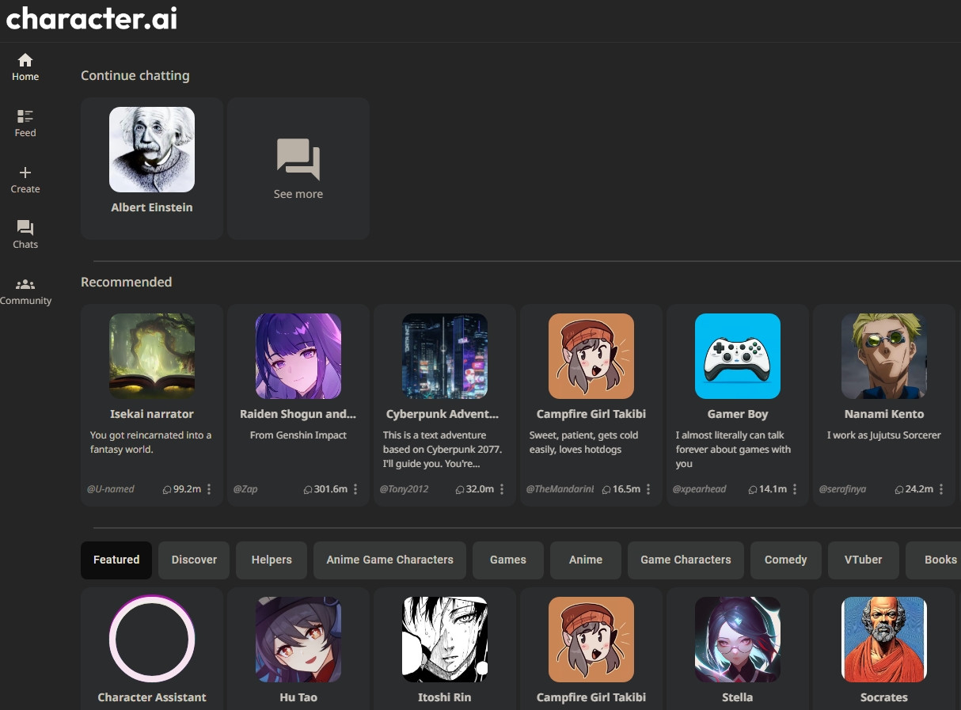Open the Feed sidebar icon
961x710 pixels.
tap(25, 117)
